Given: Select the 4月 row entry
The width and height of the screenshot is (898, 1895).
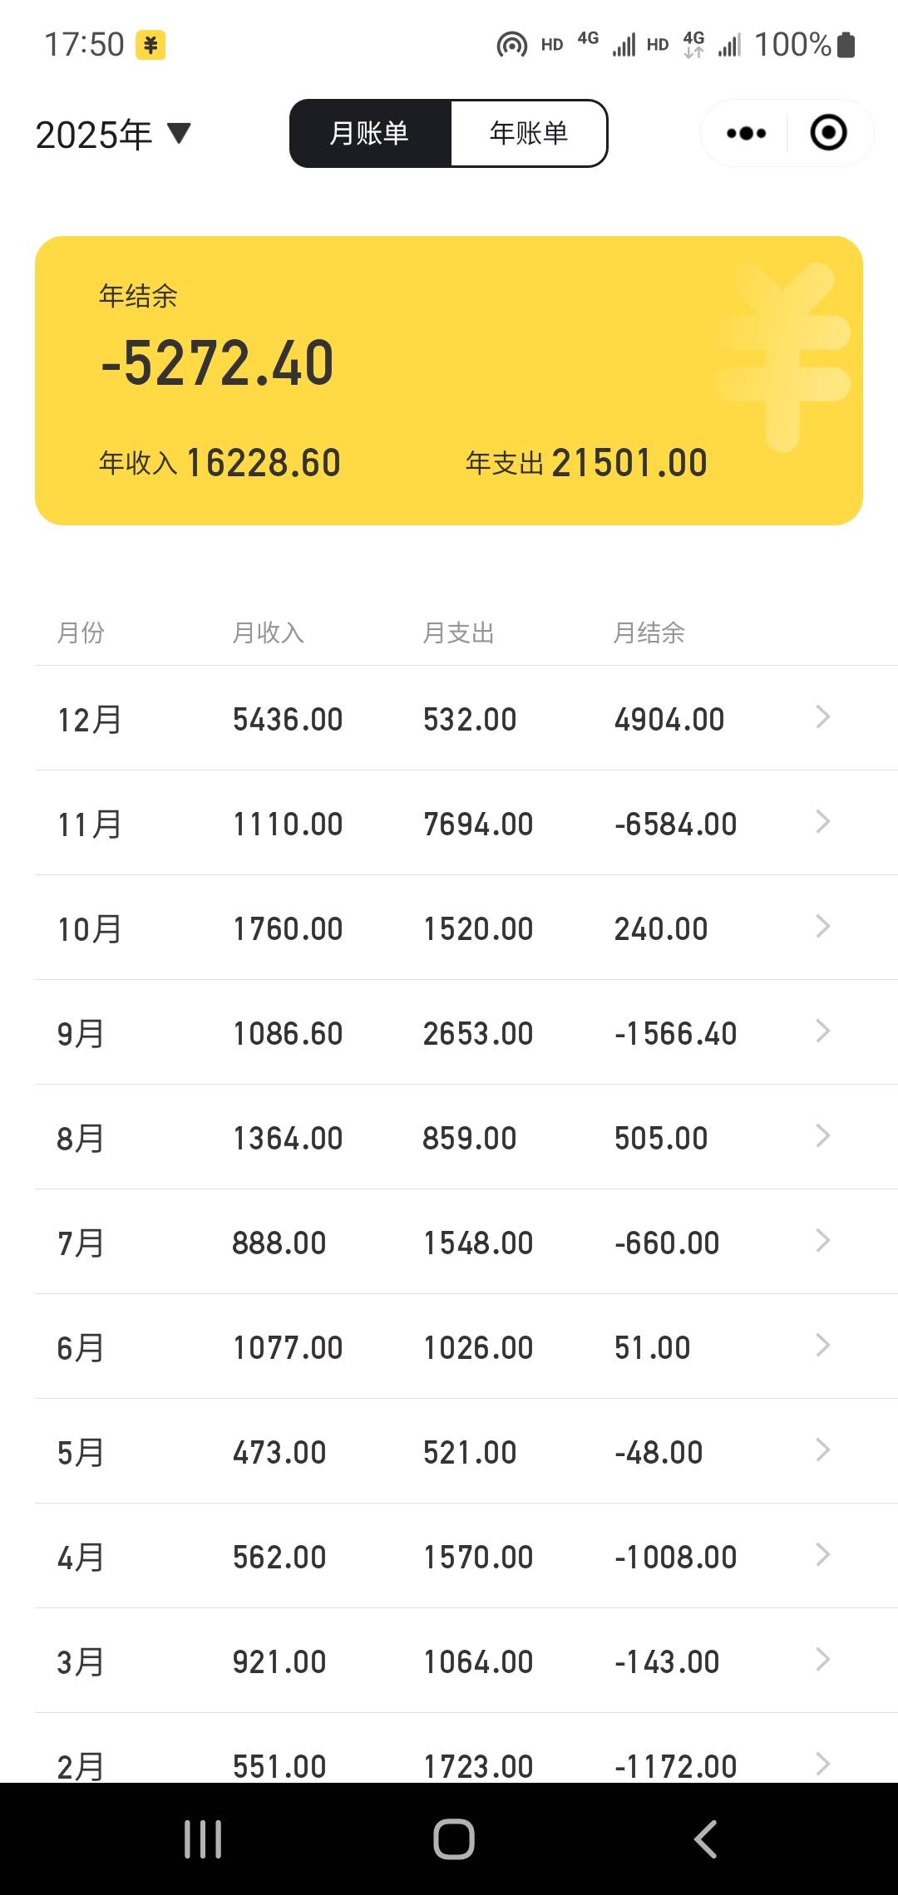Looking at the screenshot, I should (x=449, y=1556).
